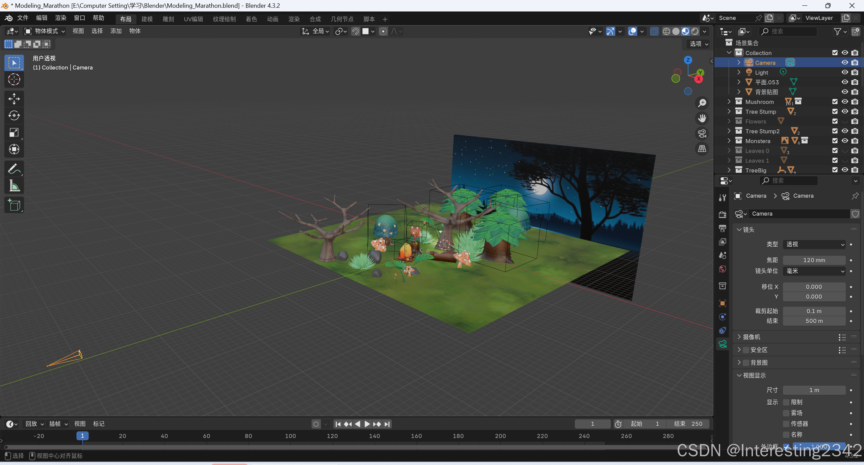Click the viewport zoom magnifier icon
The height and width of the screenshot is (465, 864).
[x=702, y=103]
